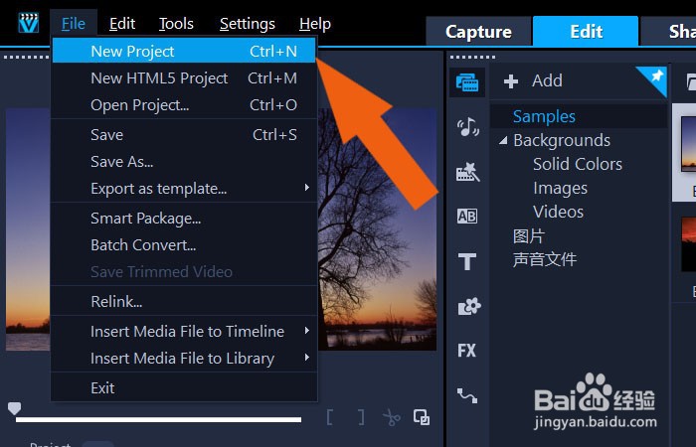Select the red sunset library thumbnail
This screenshot has width=696, height=447.
point(689,244)
